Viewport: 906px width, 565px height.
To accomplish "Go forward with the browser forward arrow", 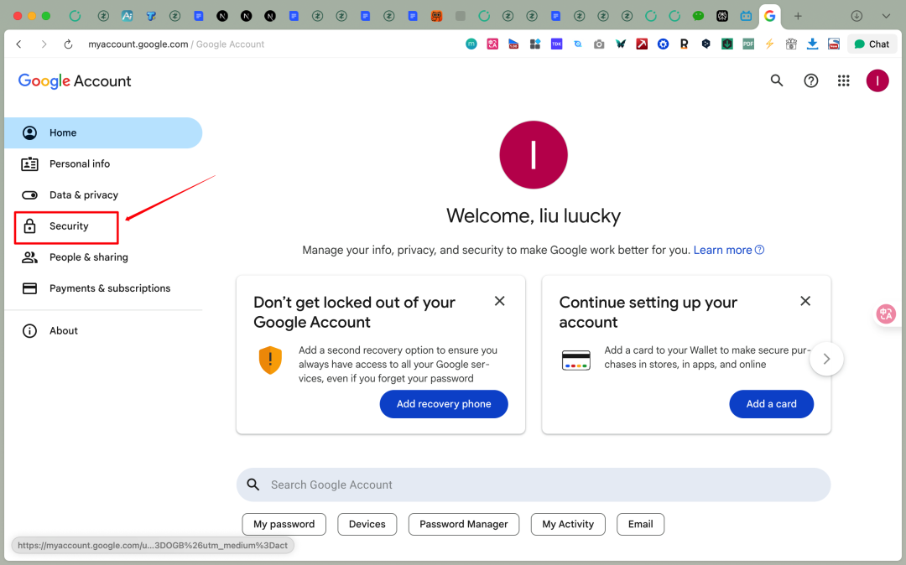I will (44, 44).
